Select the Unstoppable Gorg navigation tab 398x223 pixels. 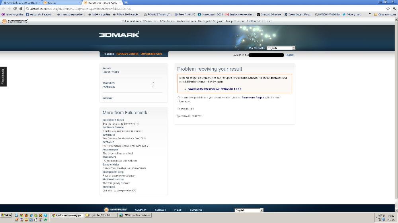[151, 54]
